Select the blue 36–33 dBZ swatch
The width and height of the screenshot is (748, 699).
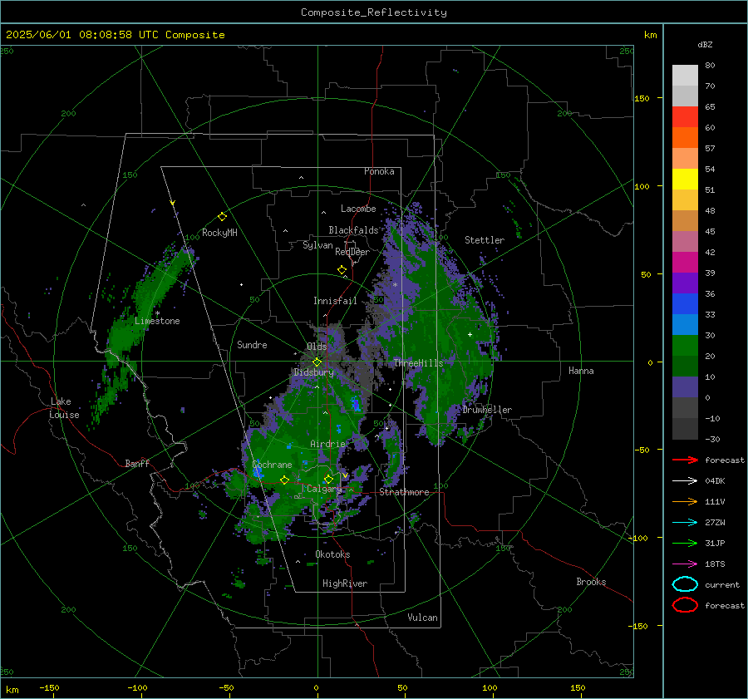click(685, 304)
